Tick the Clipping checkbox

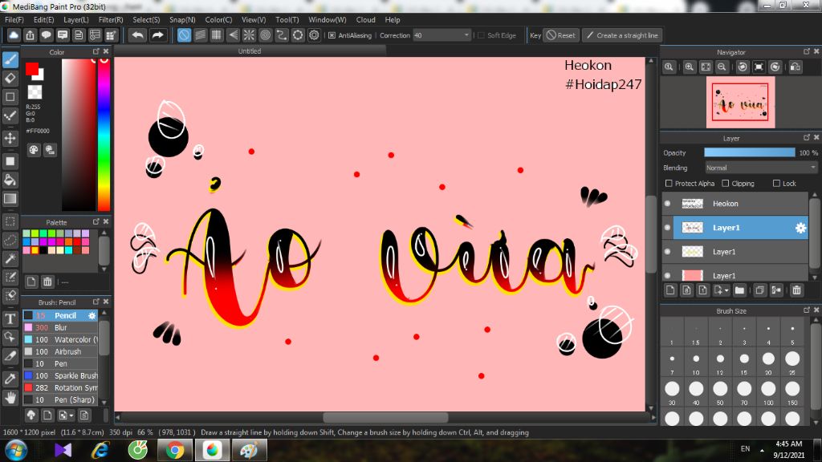(725, 184)
